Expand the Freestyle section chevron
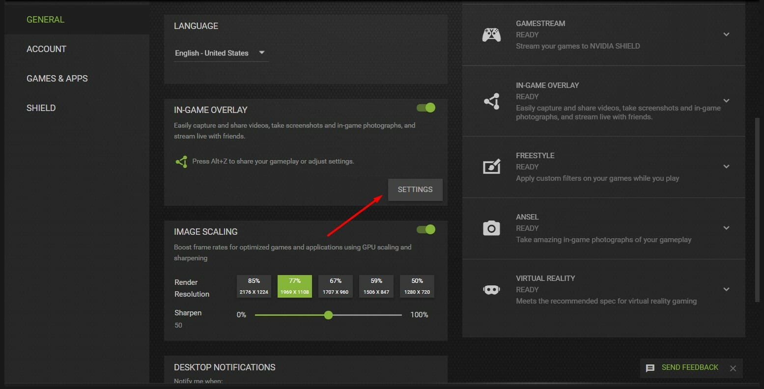Viewport: 764px width, 389px height. [726, 167]
